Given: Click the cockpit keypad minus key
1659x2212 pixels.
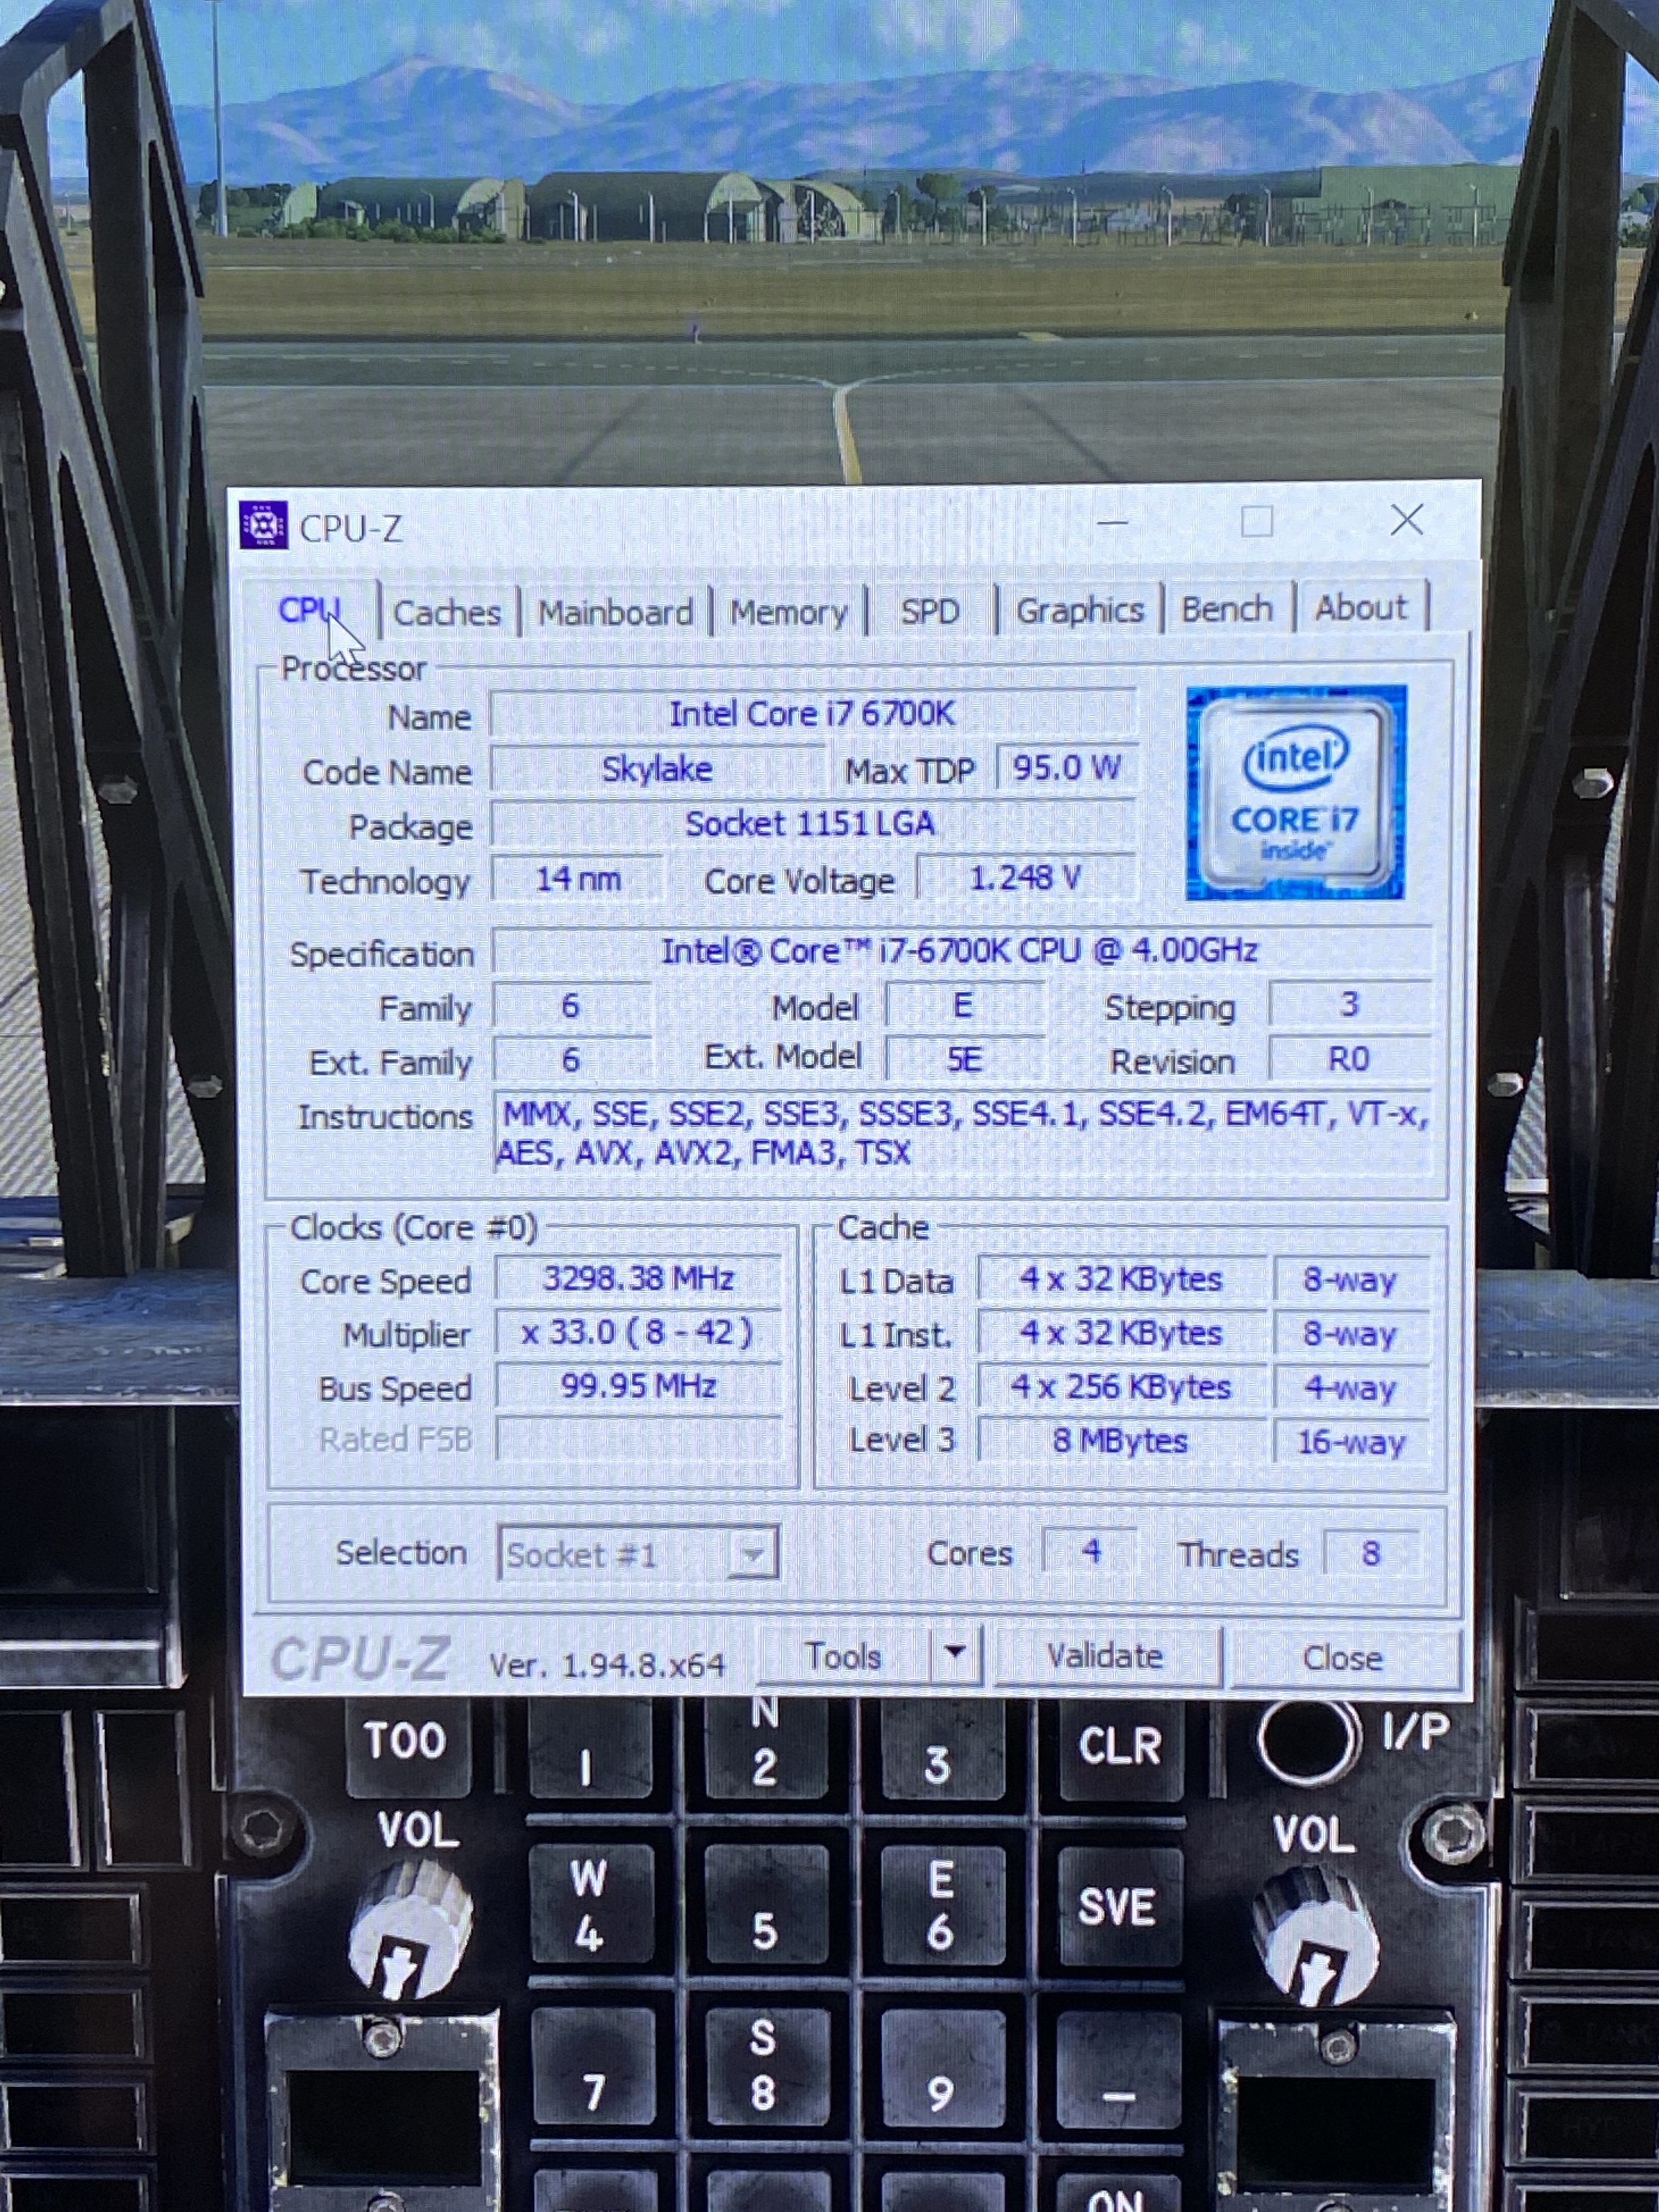Looking at the screenshot, I should coord(1119,2068).
